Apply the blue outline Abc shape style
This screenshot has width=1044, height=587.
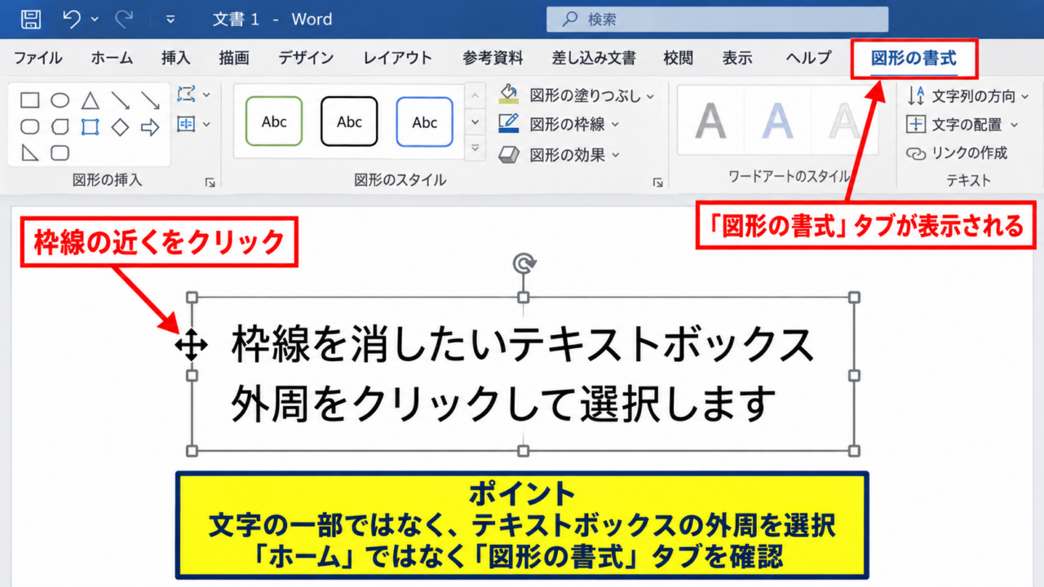[x=424, y=121]
